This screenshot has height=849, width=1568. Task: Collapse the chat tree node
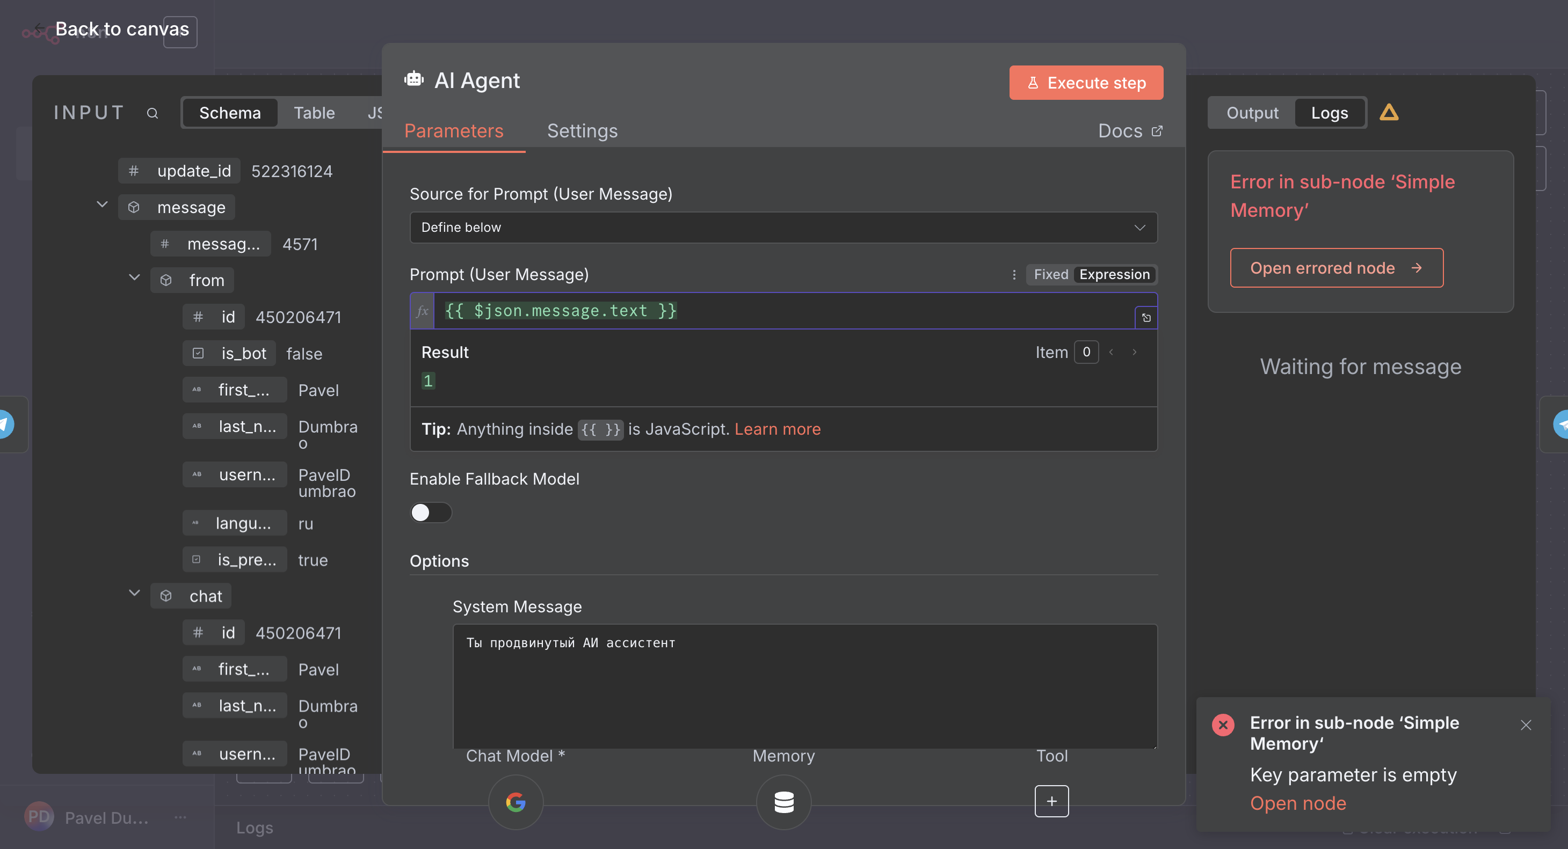(135, 593)
